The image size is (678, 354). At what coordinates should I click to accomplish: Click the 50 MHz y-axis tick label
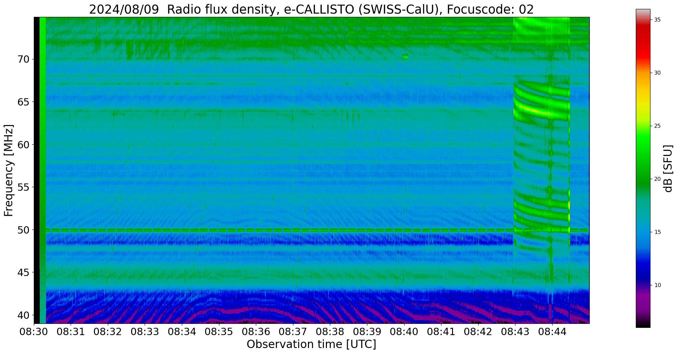click(x=24, y=230)
